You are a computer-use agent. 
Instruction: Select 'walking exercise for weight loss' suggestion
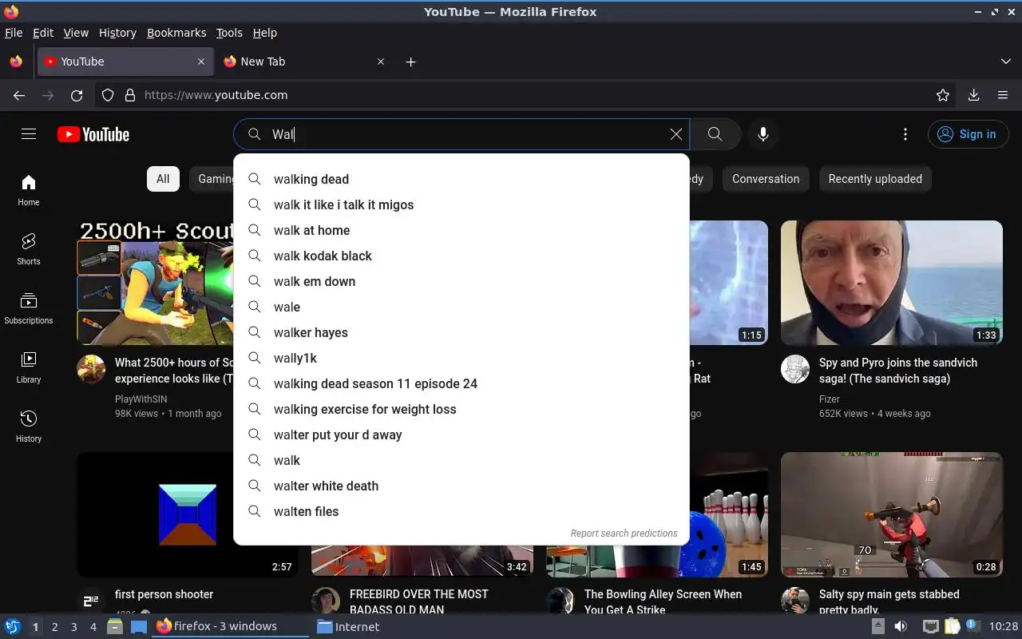tap(461, 409)
